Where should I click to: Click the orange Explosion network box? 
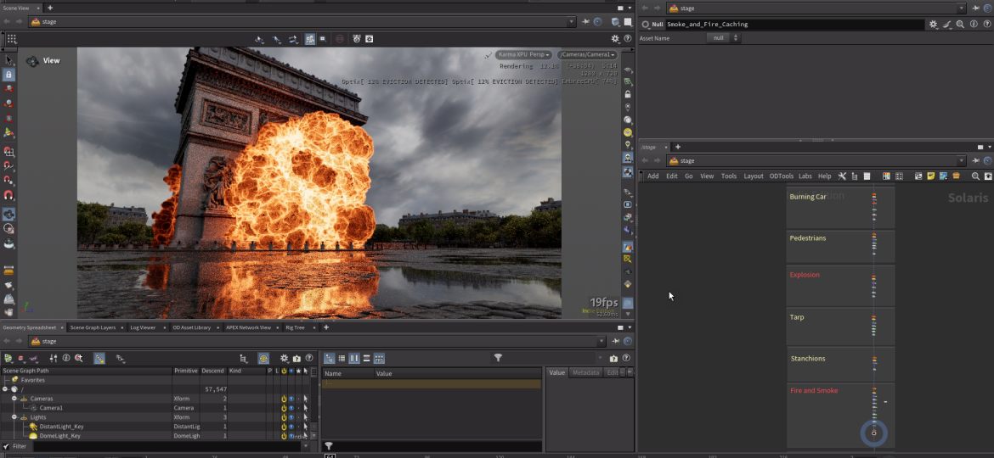(805, 275)
